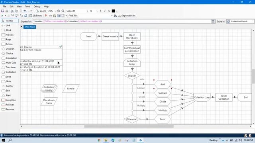Activate the Link tool
This screenshot has height=143, width=255.
pyautogui.click(x=6, y=25)
